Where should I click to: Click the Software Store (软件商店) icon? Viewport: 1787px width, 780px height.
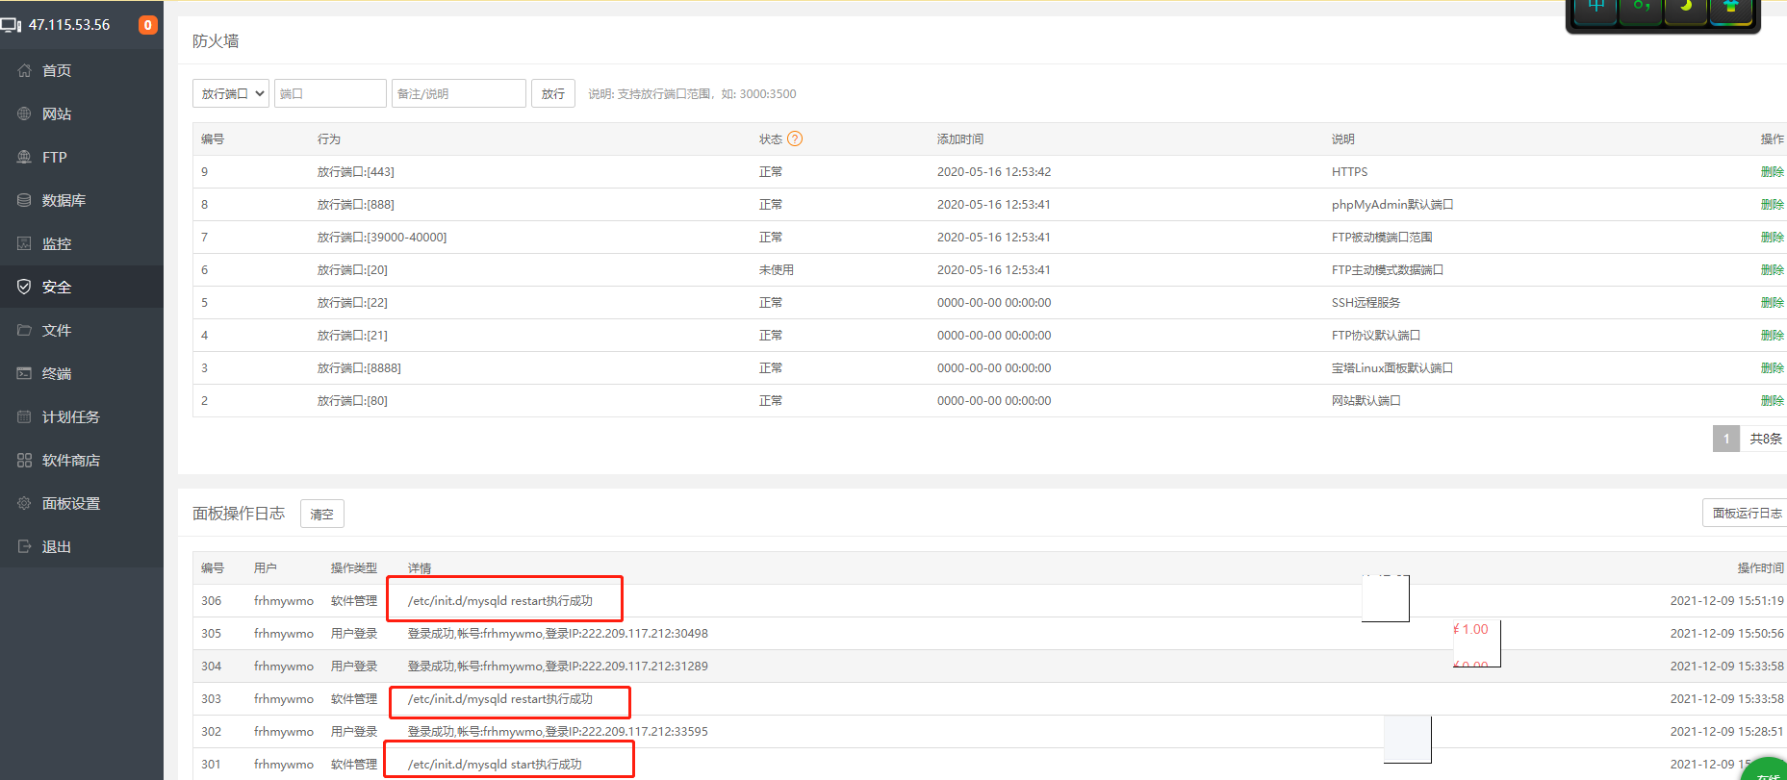click(x=24, y=460)
